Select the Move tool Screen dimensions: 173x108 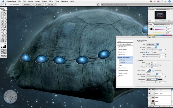tap(5, 13)
